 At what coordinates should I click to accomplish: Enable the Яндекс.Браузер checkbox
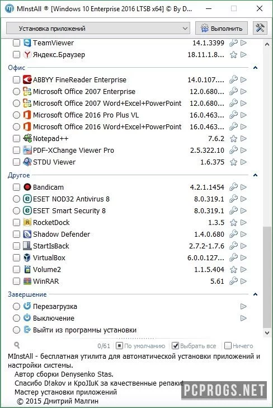click(x=16, y=54)
